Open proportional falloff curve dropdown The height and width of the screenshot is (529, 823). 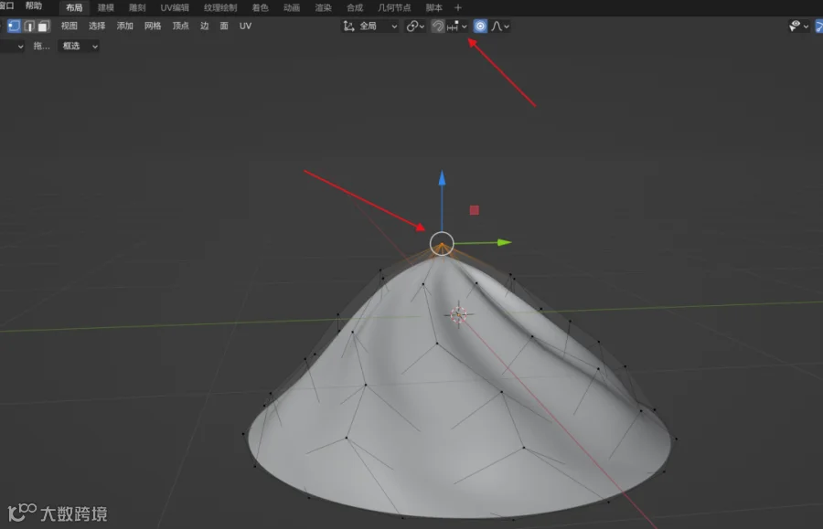point(500,26)
